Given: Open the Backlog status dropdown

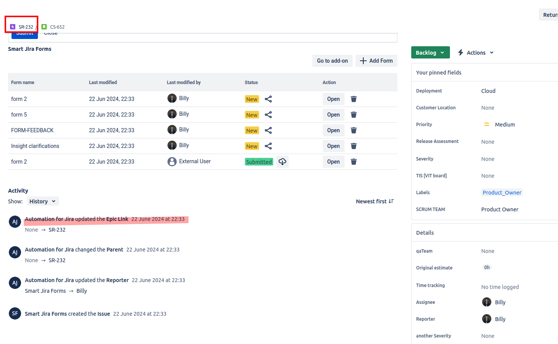Looking at the screenshot, I should [430, 53].
